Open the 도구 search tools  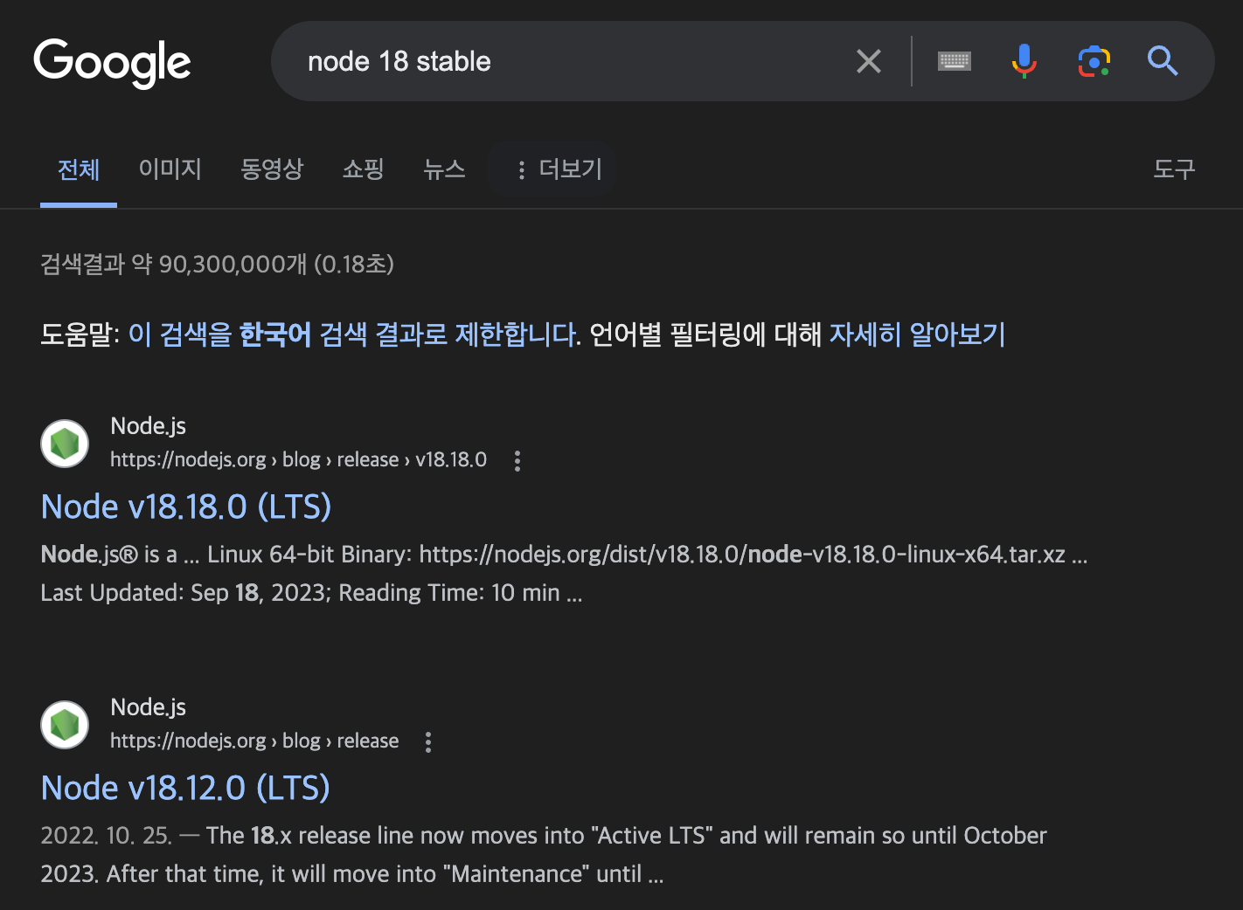[1174, 169]
